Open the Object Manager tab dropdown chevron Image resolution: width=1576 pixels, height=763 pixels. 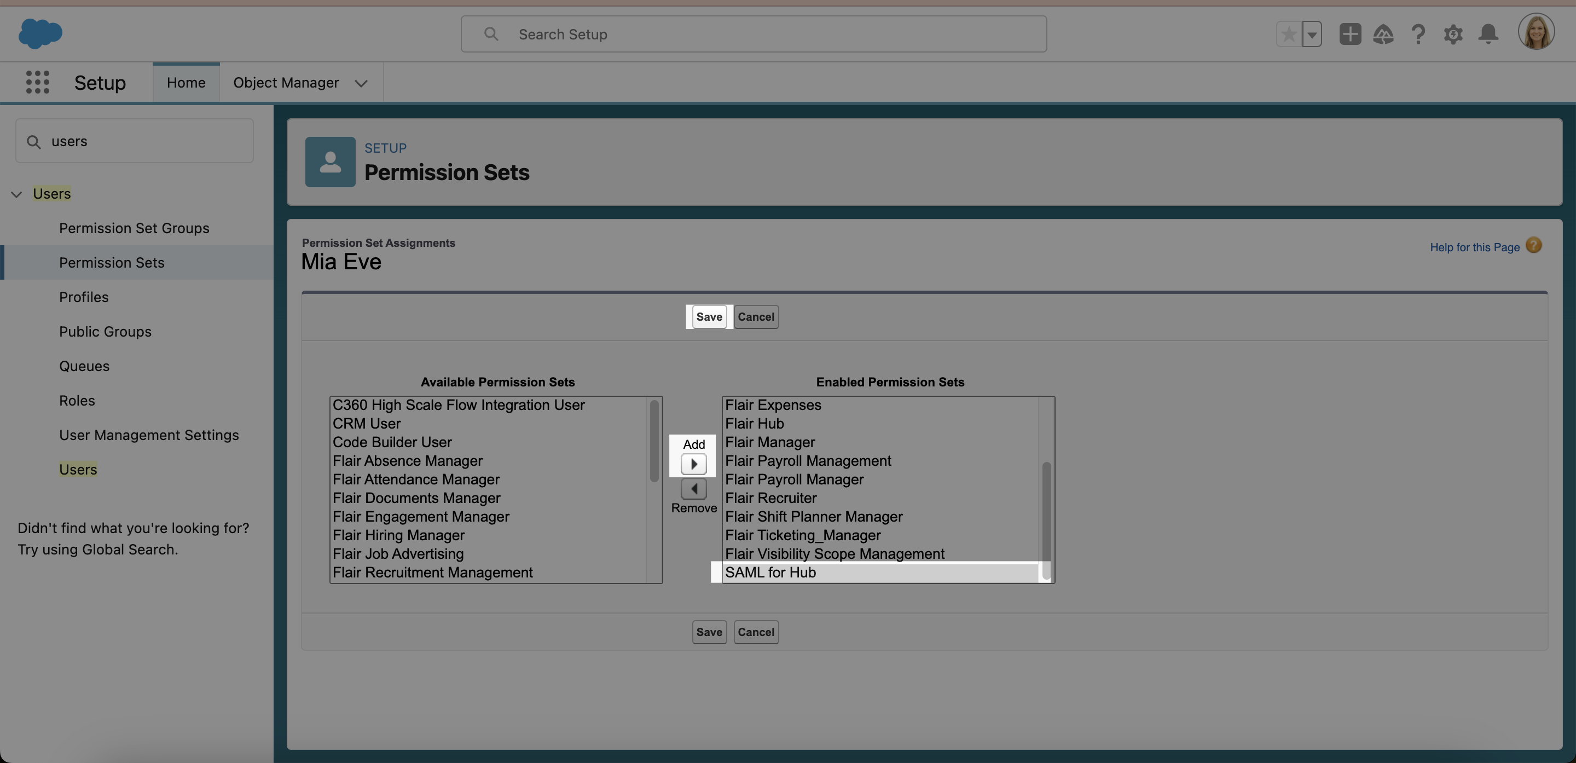tap(361, 83)
